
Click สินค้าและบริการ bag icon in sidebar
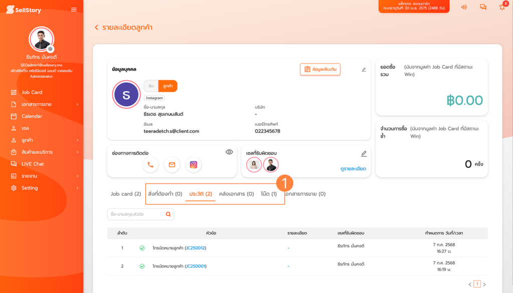click(14, 152)
